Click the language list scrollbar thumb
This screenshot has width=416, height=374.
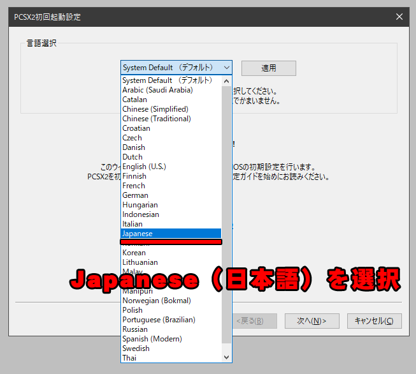[226, 214]
